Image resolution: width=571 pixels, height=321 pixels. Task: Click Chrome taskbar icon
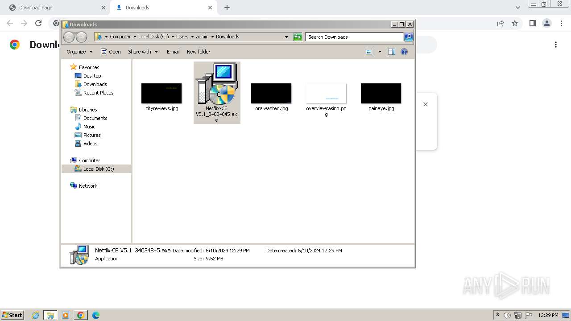(x=81, y=315)
